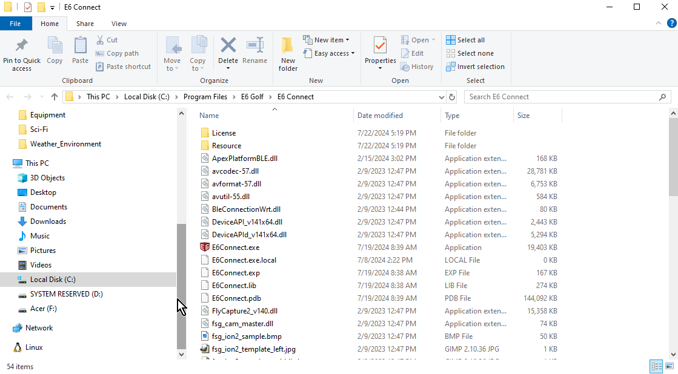Viewport: 678px width, 374px height.
Task: Select 3D Objects in navigation pane
Action: point(47,178)
